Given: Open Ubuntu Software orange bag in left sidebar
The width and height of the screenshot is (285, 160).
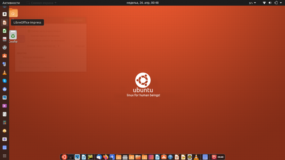Looking at the screenshot, I should 5,56.
